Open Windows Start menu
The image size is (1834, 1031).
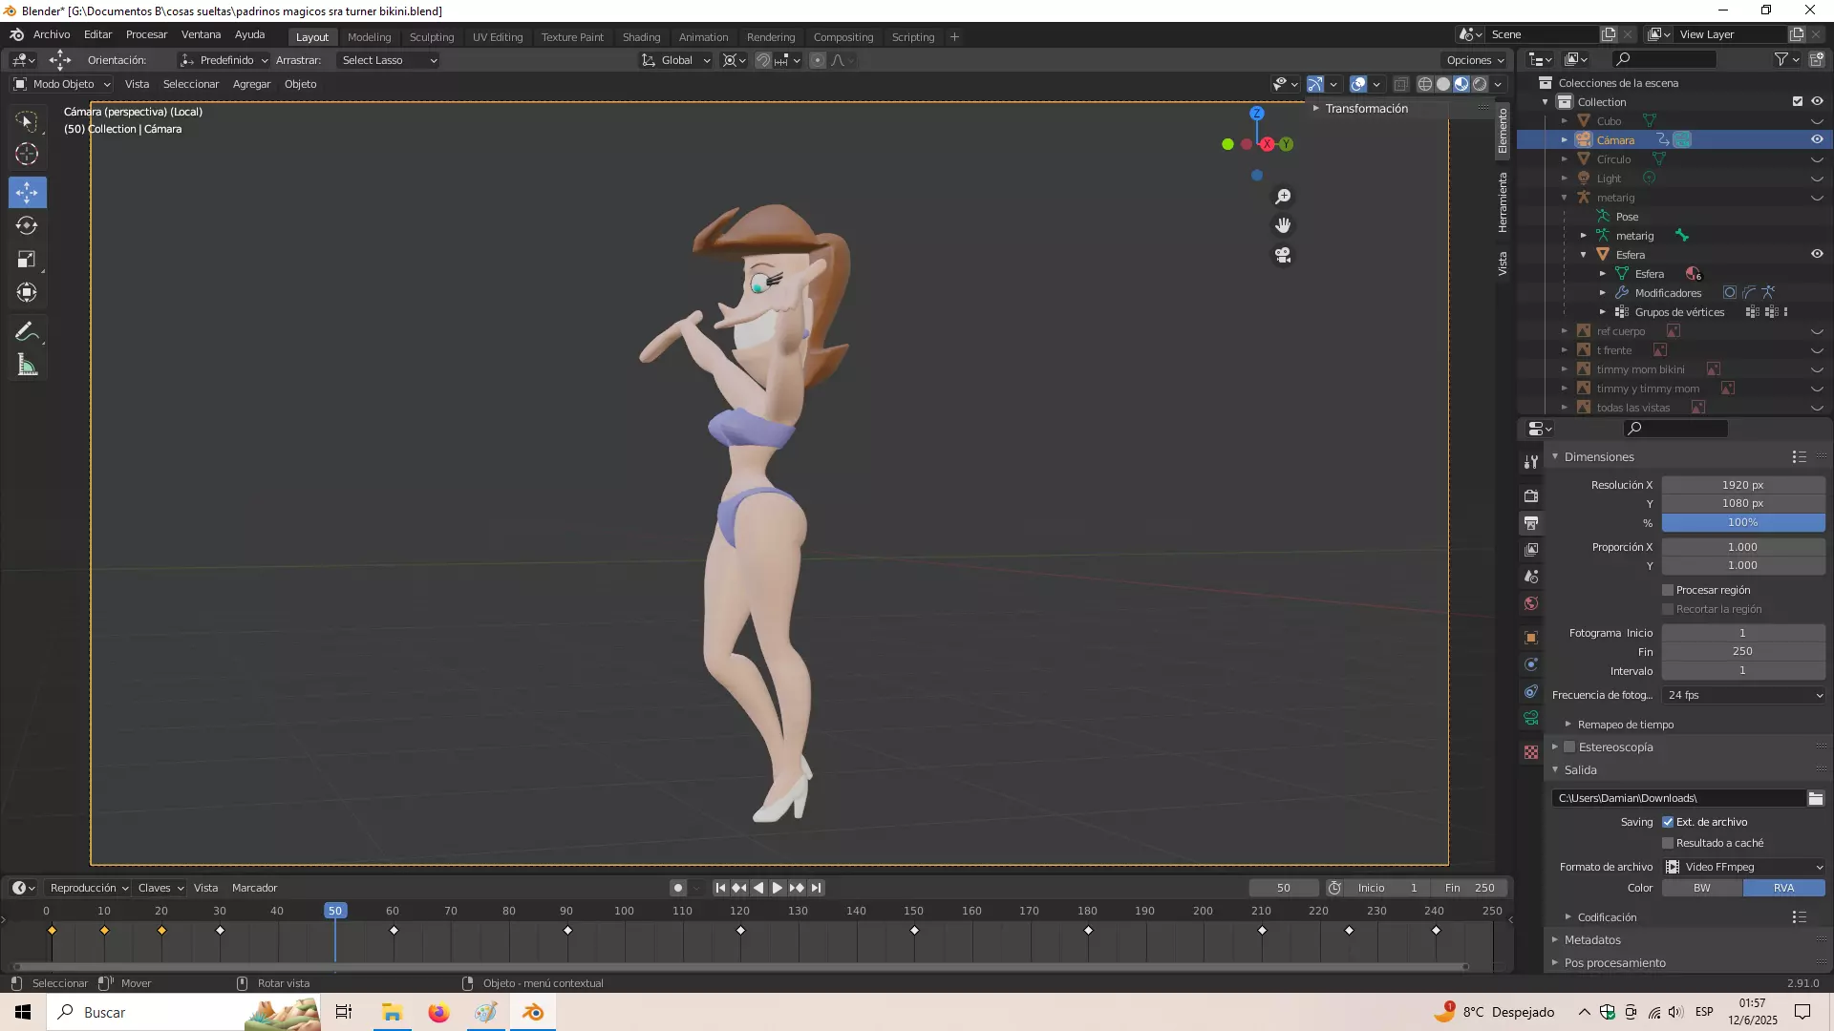coord(23,1013)
